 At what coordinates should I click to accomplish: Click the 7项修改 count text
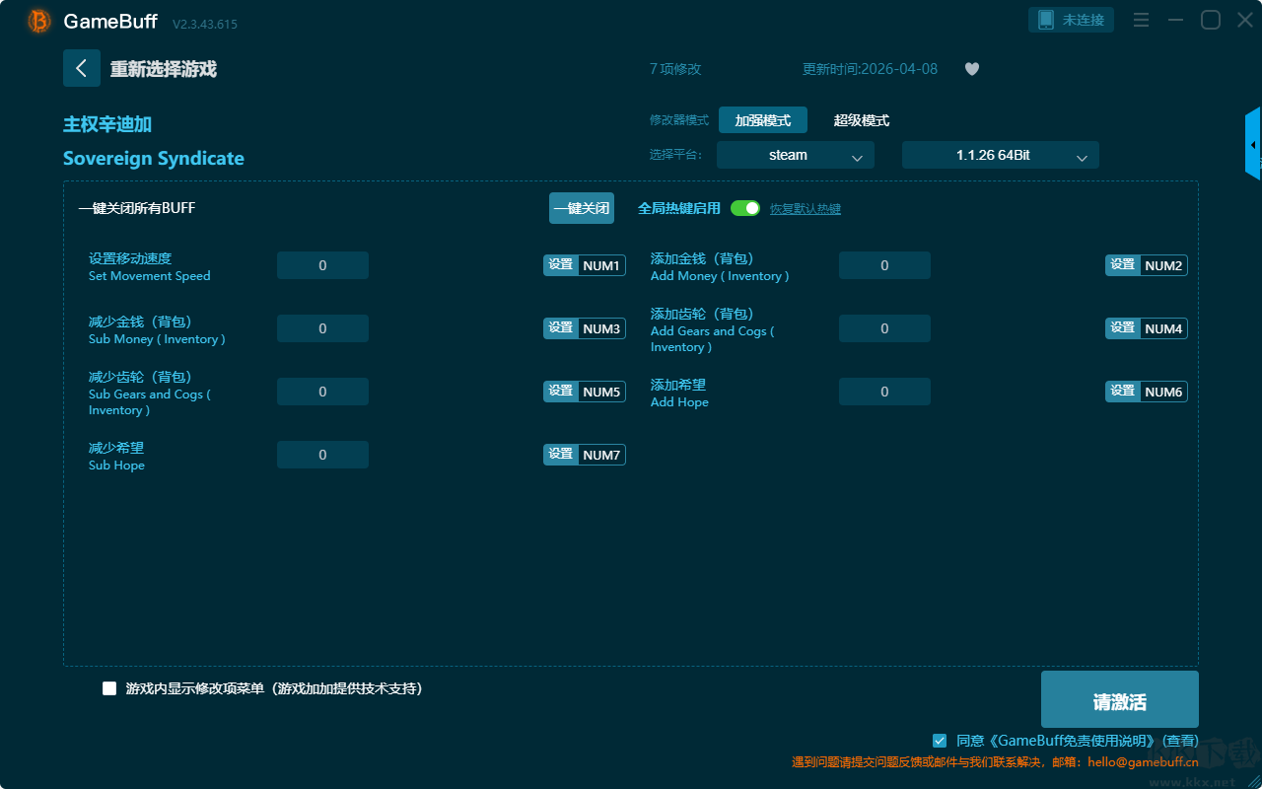pos(675,69)
